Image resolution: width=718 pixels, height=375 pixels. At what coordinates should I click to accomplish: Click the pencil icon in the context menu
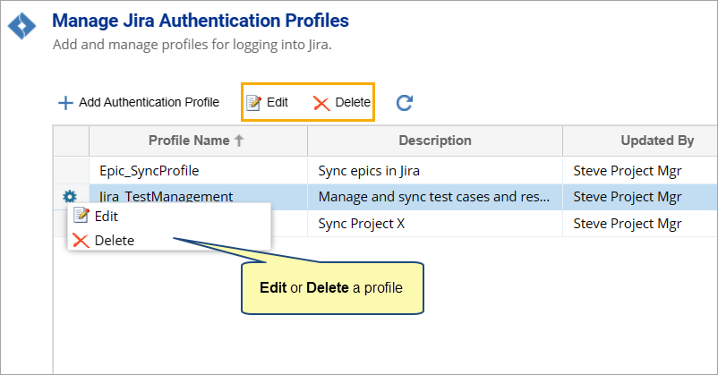coord(81,215)
